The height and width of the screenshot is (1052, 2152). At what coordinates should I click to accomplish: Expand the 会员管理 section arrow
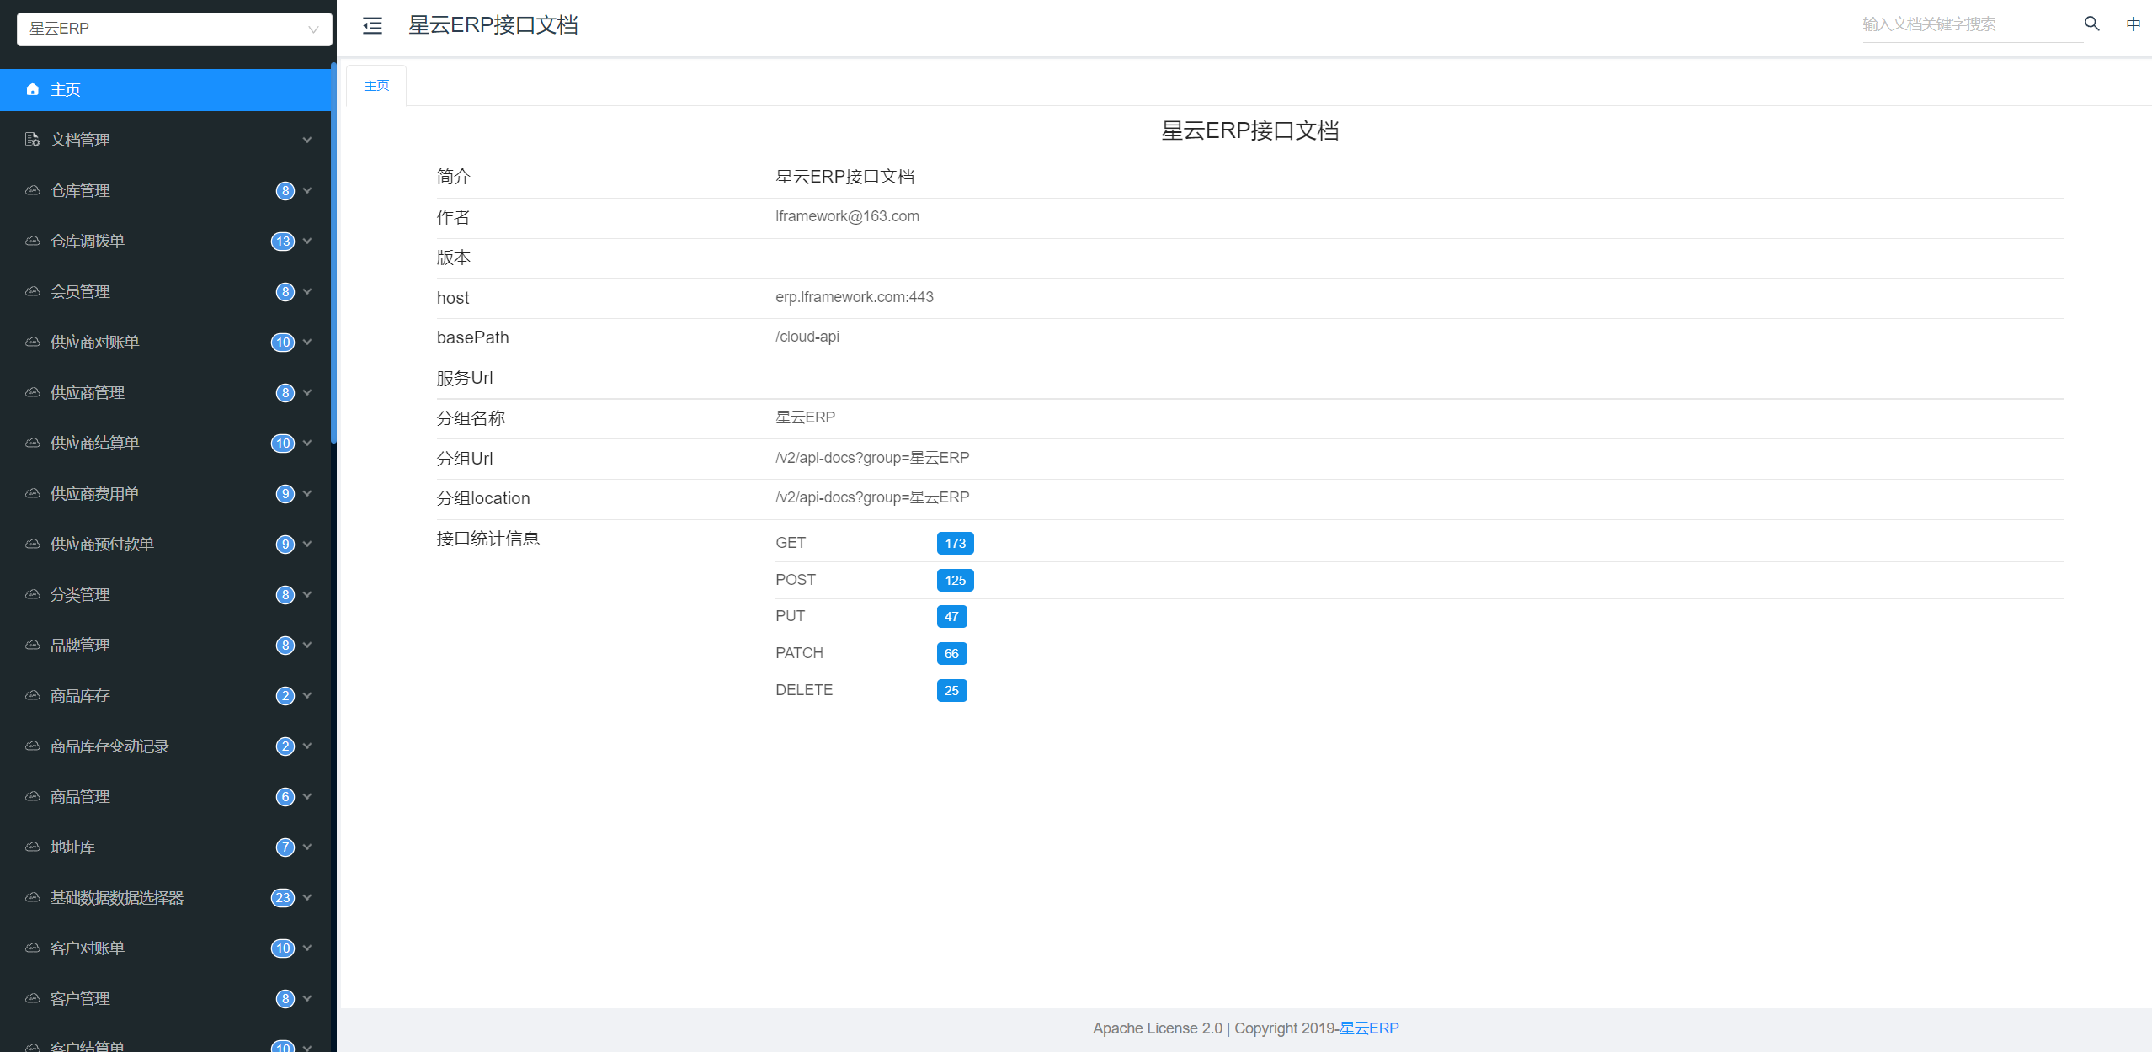click(x=306, y=291)
